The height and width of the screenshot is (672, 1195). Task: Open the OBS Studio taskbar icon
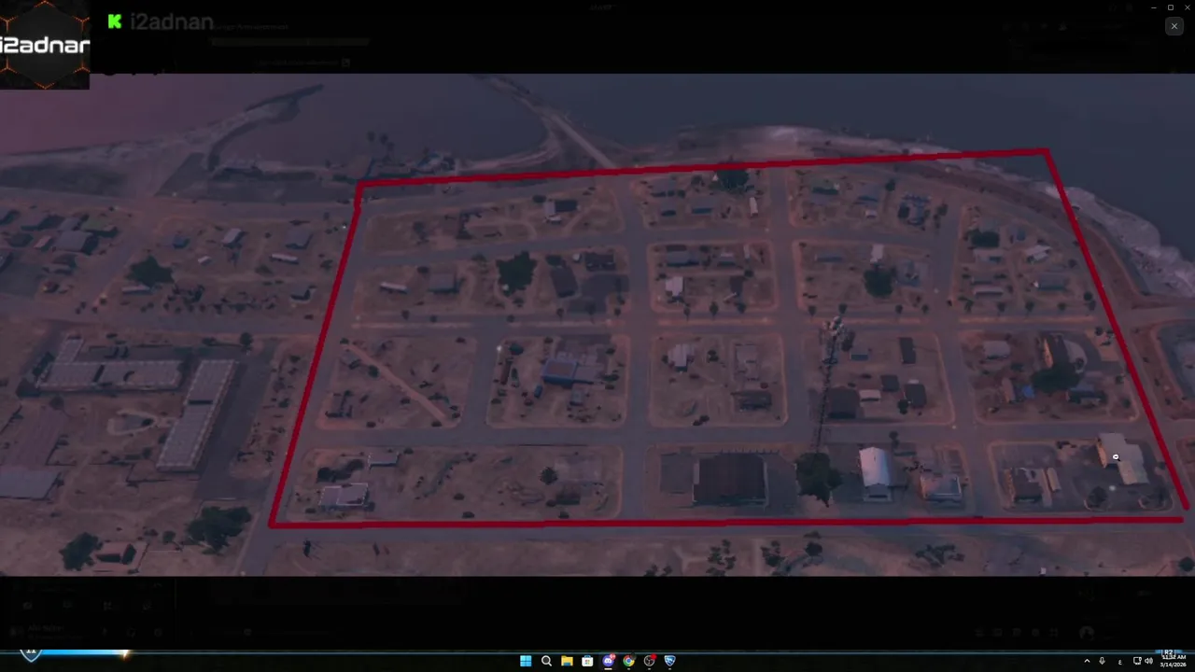point(650,661)
